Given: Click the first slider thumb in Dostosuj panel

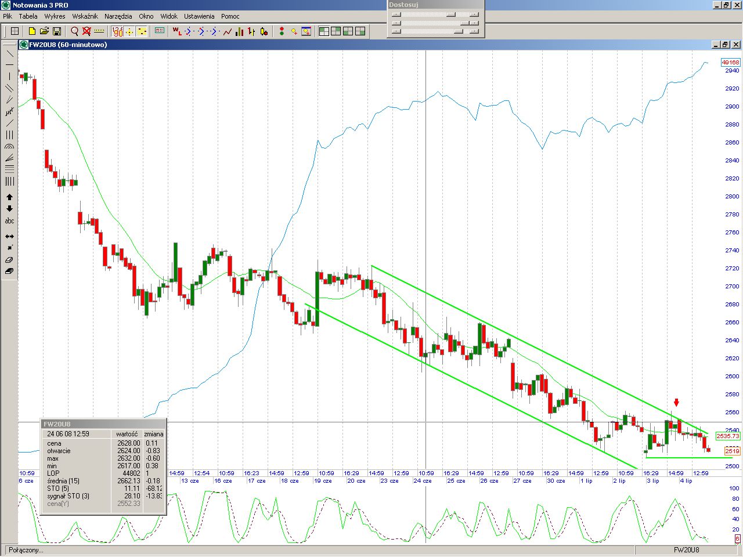Looking at the screenshot, I should (x=451, y=15).
